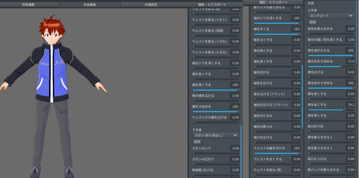Viewport: 359px width, 178px height.
Task: Click the 裾をすぼめる value field showing 100
Action: click(x=235, y=106)
